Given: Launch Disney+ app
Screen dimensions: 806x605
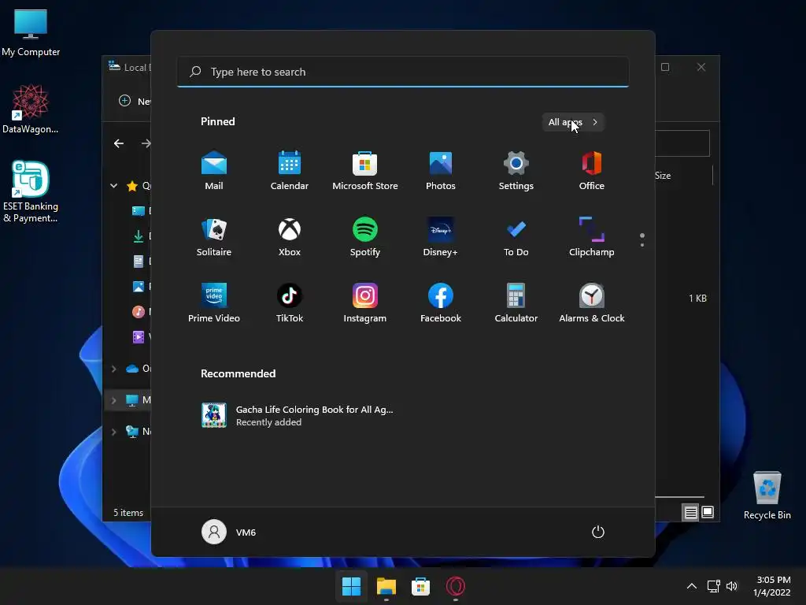Looking at the screenshot, I should pos(441,237).
